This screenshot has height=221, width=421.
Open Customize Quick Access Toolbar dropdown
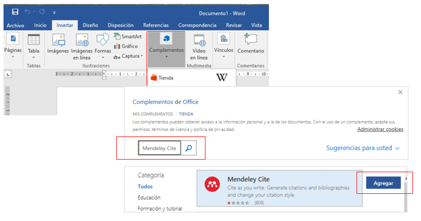tap(54, 13)
